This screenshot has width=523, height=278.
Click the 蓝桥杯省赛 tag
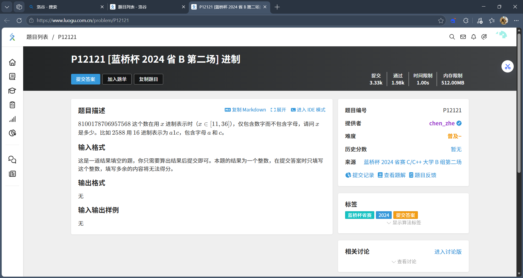(x=360, y=215)
